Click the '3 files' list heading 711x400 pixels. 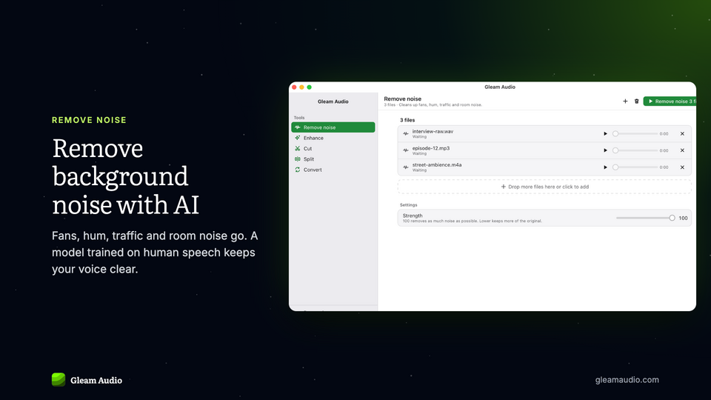click(x=407, y=120)
